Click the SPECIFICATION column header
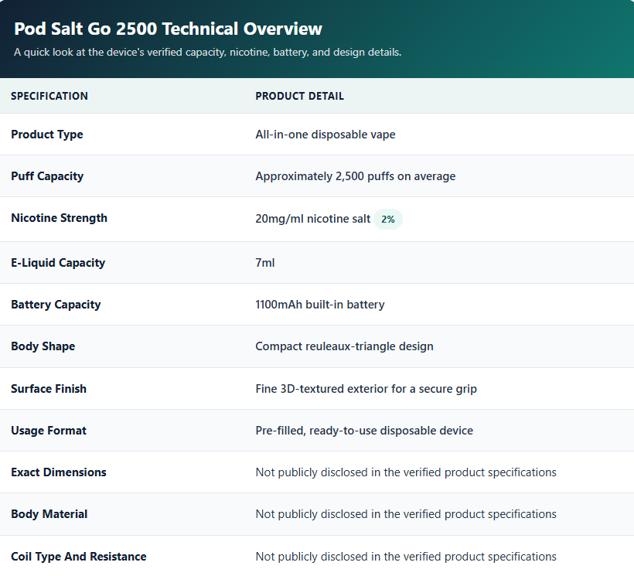Viewport: 634px width, 576px height. pos(49,96)
